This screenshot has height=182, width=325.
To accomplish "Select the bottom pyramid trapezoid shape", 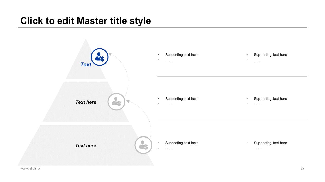I will point(86,145).
